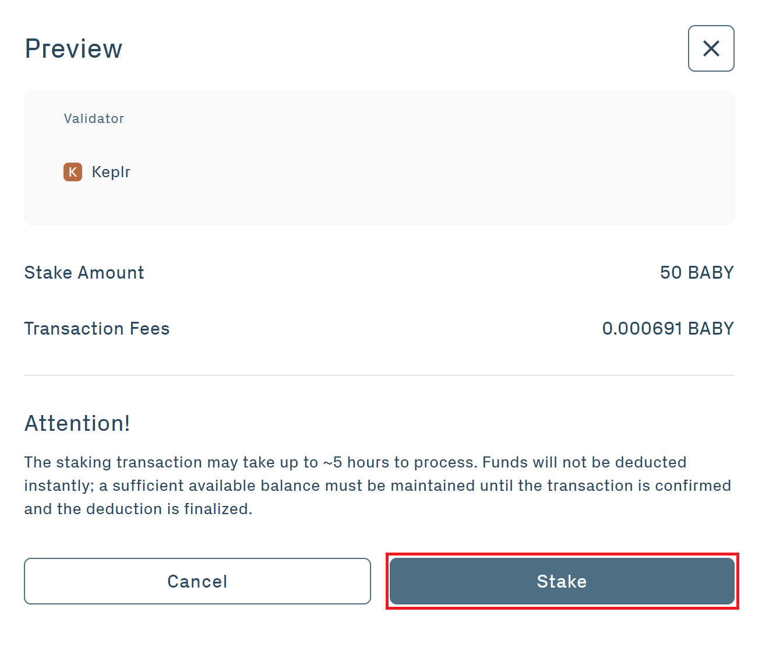The image size is (762, 668).
Task: Click the Transaction Fees label
Action: pos(97,329)
